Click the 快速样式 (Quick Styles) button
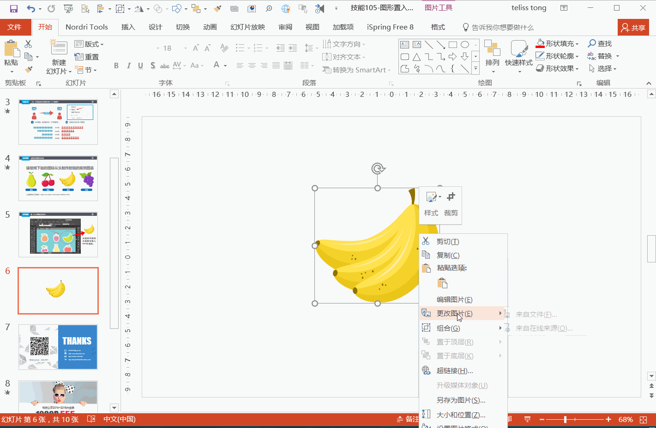The height and width of the screenshot is (428, 656). 519,56
